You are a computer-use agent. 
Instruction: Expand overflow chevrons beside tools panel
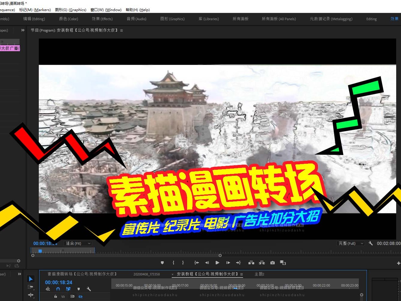click(20, 274)
